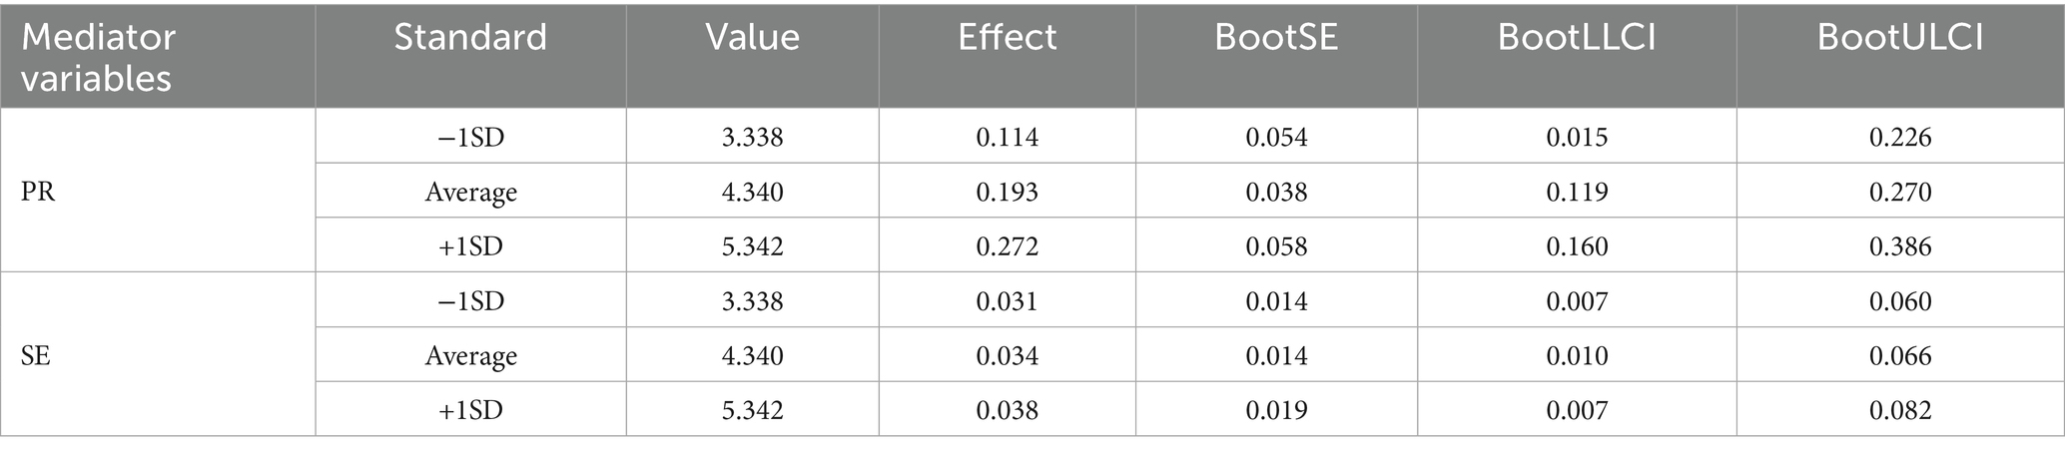The image size is (2065, 454).
Task: Click the BootULCI column header
Action: point(1899,38)
